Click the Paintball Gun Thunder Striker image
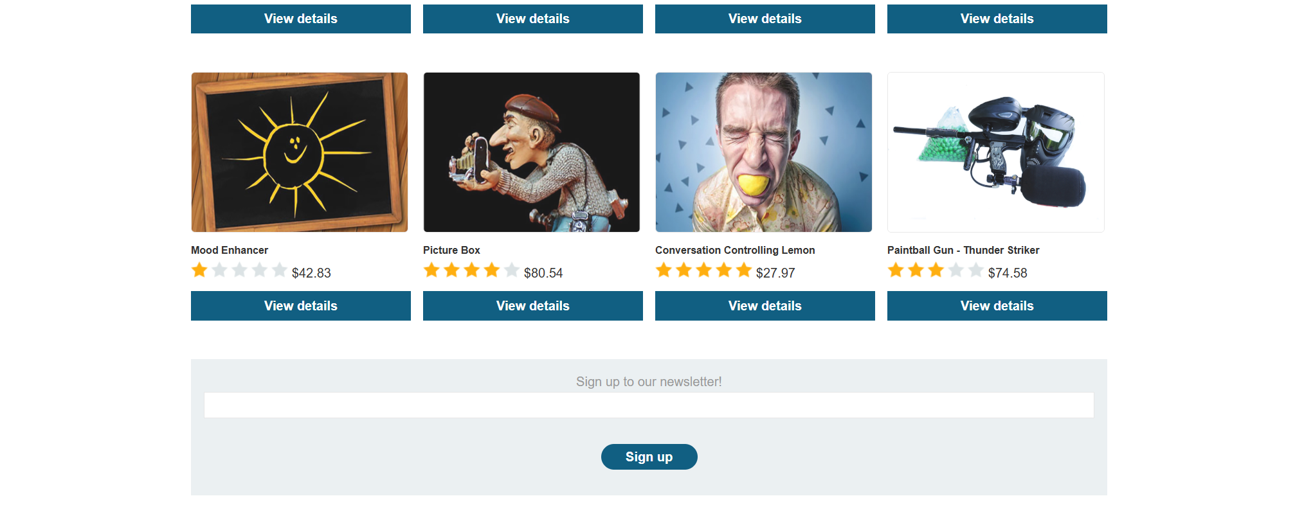This screenshot has height=514, width=1295. coord(996,152)
